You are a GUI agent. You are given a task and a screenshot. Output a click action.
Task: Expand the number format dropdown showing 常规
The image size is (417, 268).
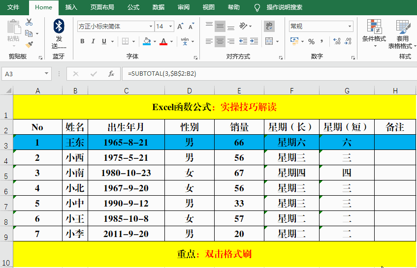coord(350,27)
